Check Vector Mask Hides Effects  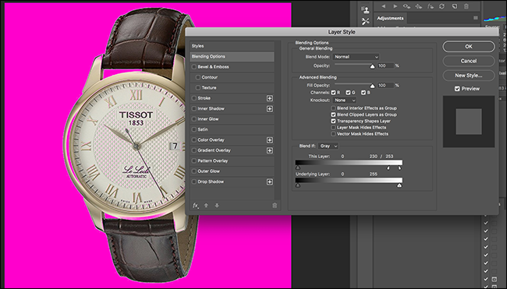[333, 134]
